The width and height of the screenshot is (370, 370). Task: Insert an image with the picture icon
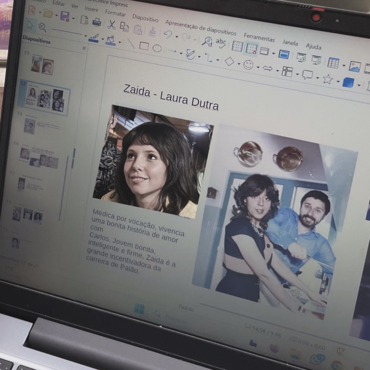pyautogui.click(x=355, y=67)
